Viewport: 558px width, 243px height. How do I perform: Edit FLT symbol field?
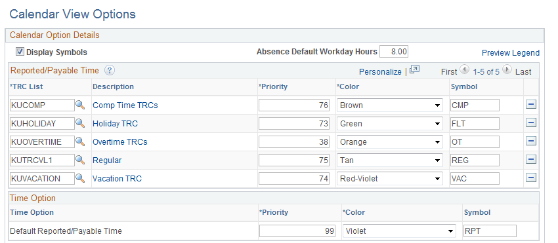pos(475,124)
